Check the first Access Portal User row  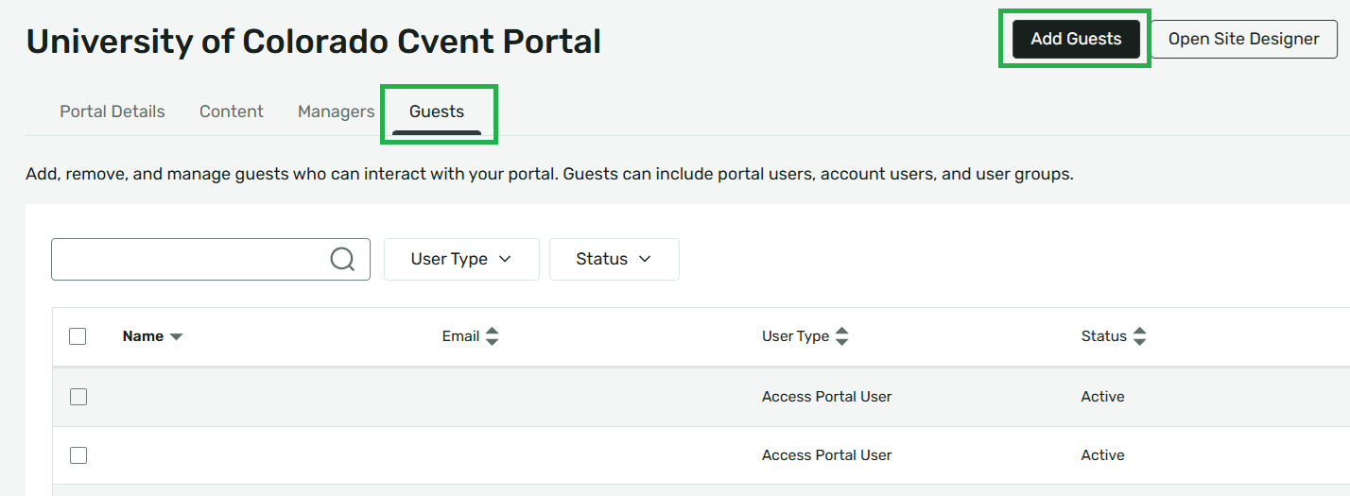click(x=78, y=397)
